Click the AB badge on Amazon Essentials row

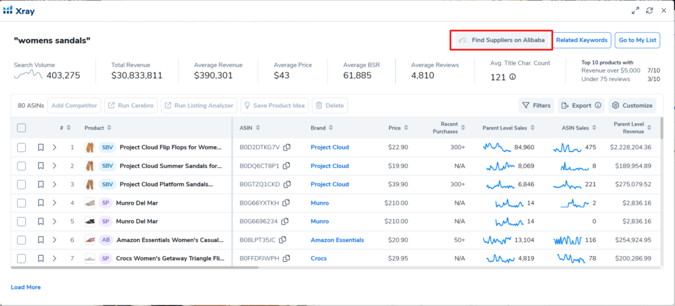coord(106,240)
